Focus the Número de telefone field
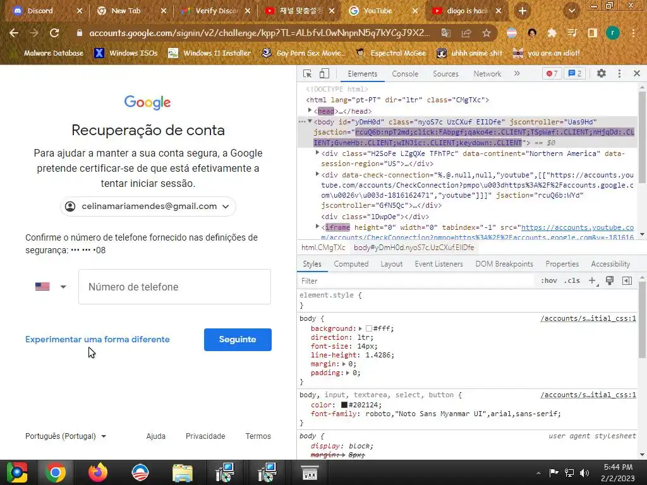 click(x=174, y=287)
